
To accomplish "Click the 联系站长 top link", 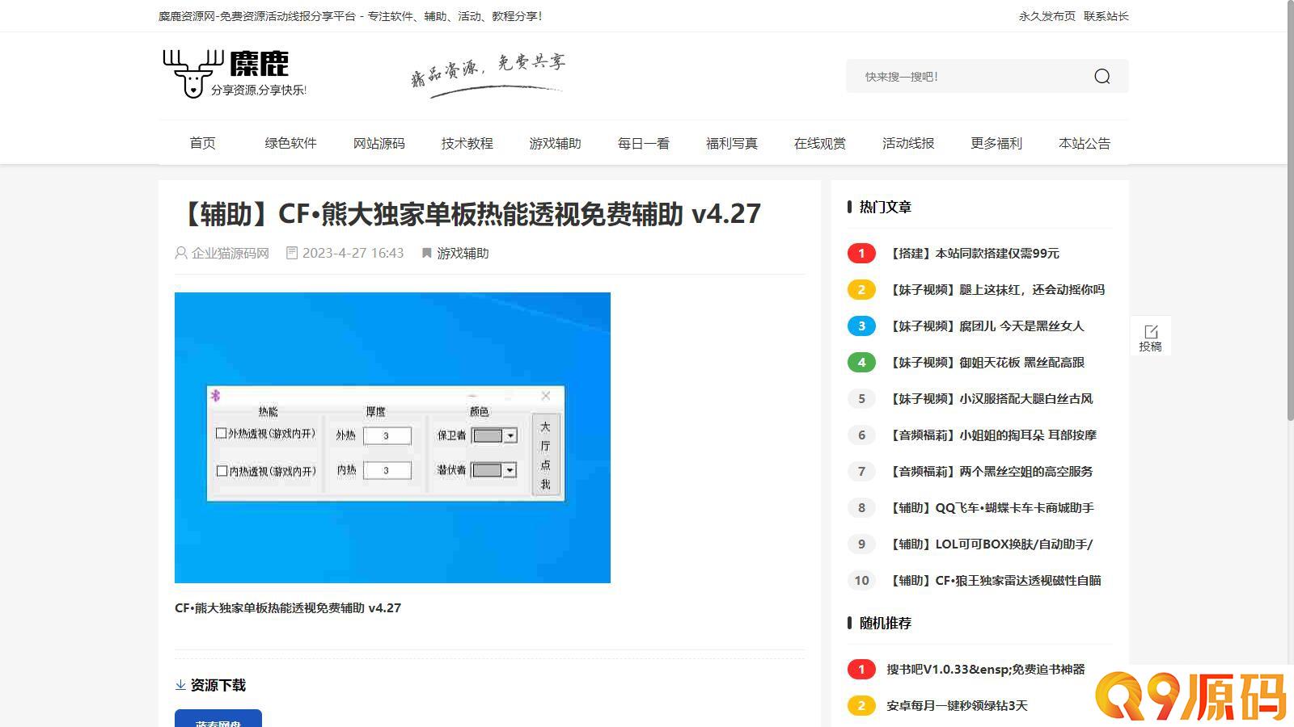I will click(1106, 16).
